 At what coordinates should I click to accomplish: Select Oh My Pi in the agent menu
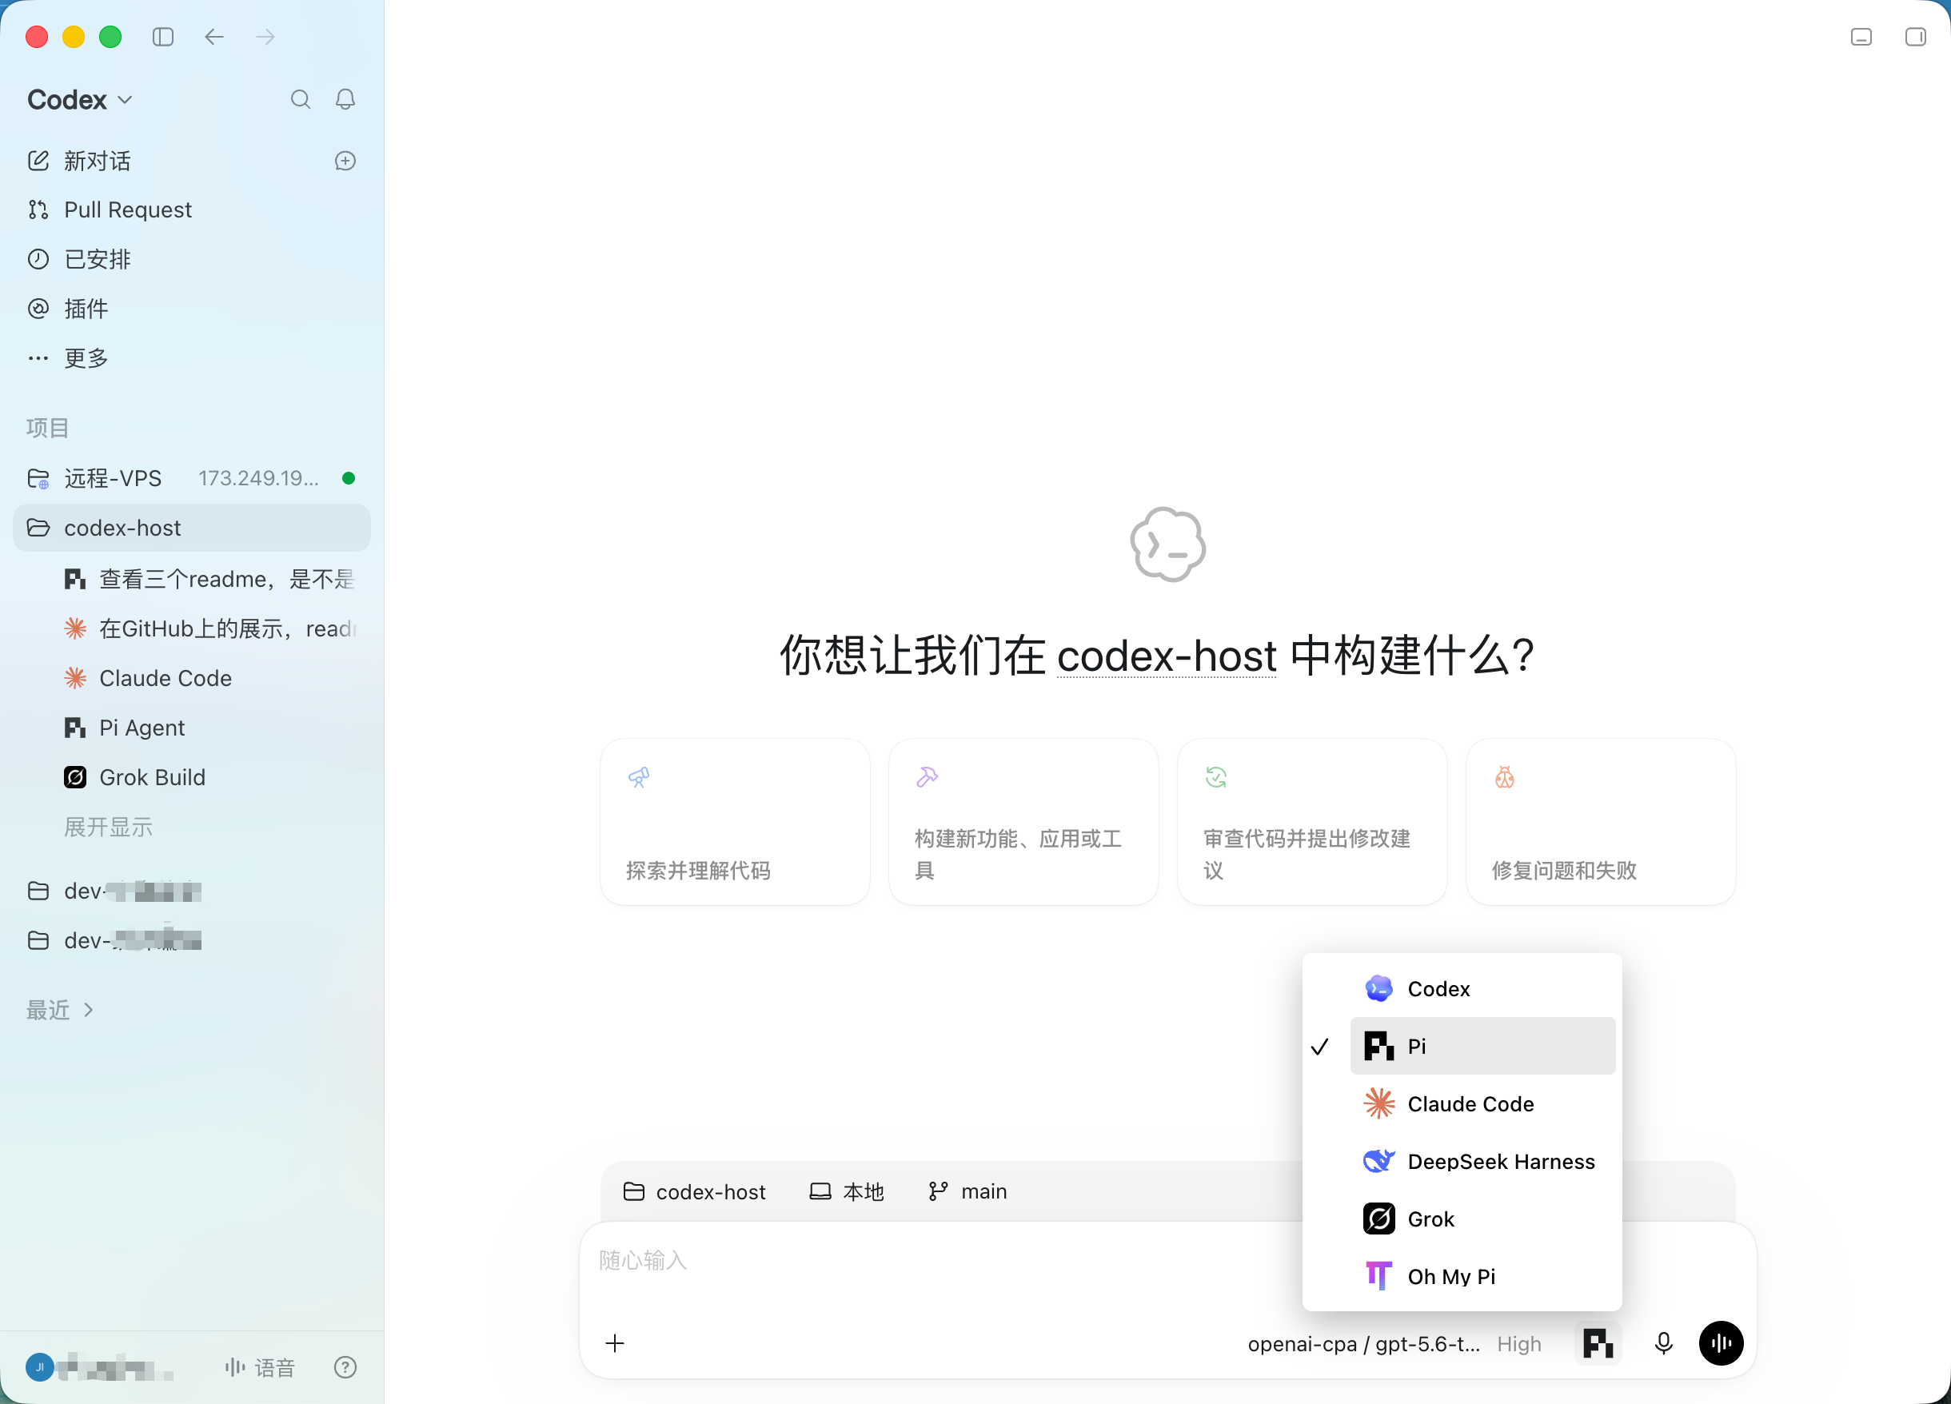[1482, 1277]
